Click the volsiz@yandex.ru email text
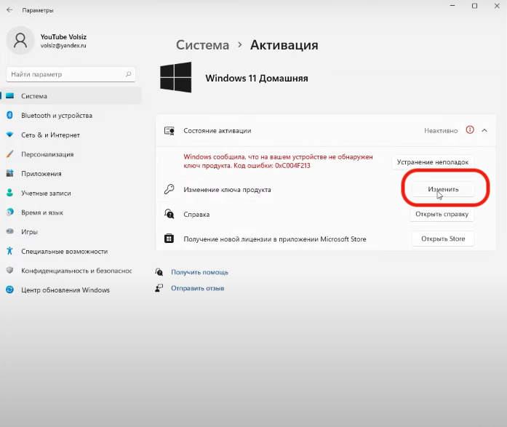The width and height of the screenshot is (507, 427). 63,46
